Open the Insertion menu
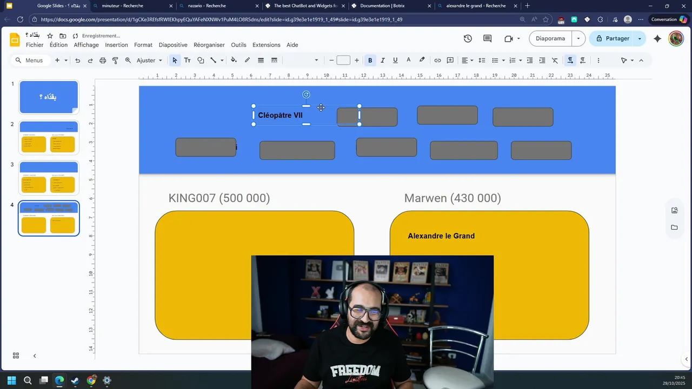This screenshot has height=389, width=692. [x=116, y=45]
